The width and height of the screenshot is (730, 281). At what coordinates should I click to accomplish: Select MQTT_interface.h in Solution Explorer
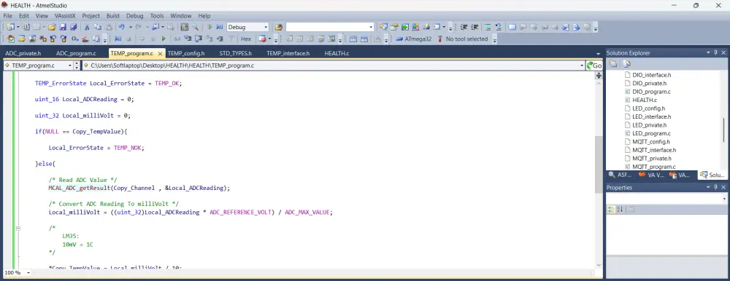[x=650, y=150]
